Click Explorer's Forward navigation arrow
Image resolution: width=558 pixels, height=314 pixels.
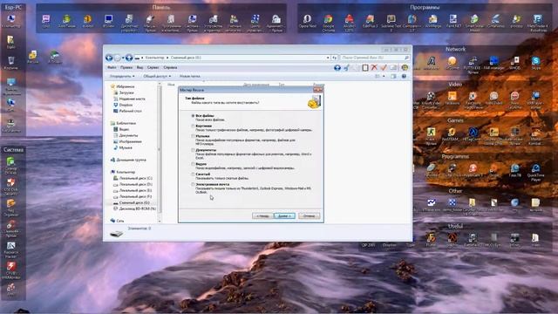click(x=118, y=58)
